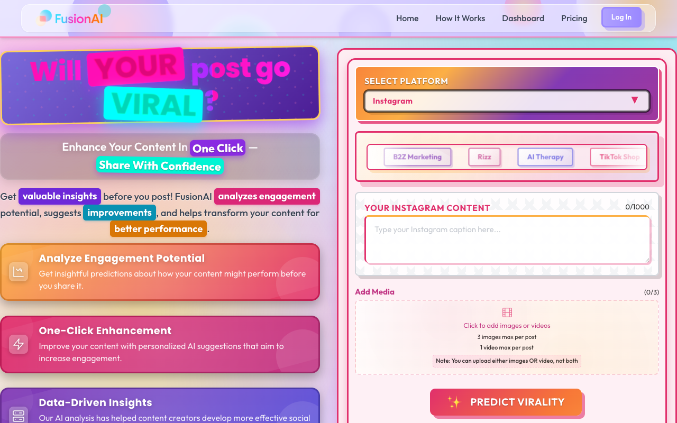Click the 'One Click' highlighted badge
The width and height of the screenshot is (677, 423).
(218, 148)
